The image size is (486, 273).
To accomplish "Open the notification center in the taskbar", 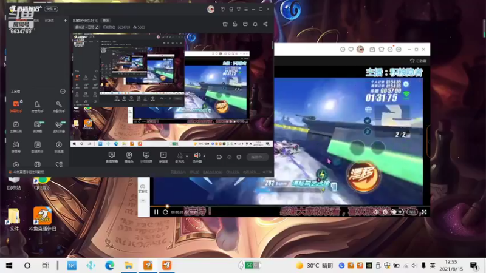I will [x=474, y=265].
